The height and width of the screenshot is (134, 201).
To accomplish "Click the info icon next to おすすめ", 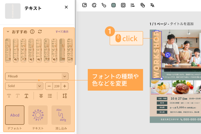I will (32, 32).
